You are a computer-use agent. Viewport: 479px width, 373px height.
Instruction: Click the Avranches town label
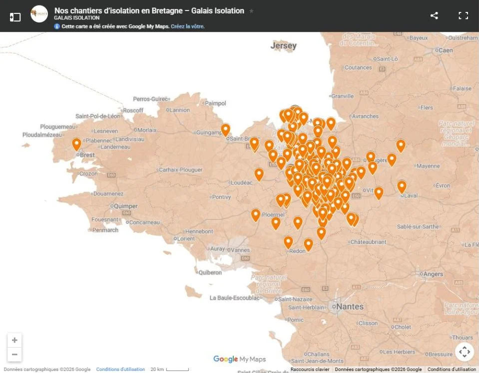coord(365,116)
